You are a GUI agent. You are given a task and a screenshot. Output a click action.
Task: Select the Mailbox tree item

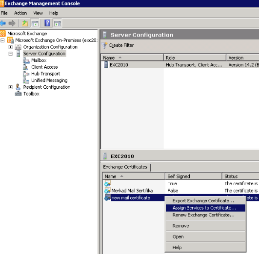(x=39, y=60)
